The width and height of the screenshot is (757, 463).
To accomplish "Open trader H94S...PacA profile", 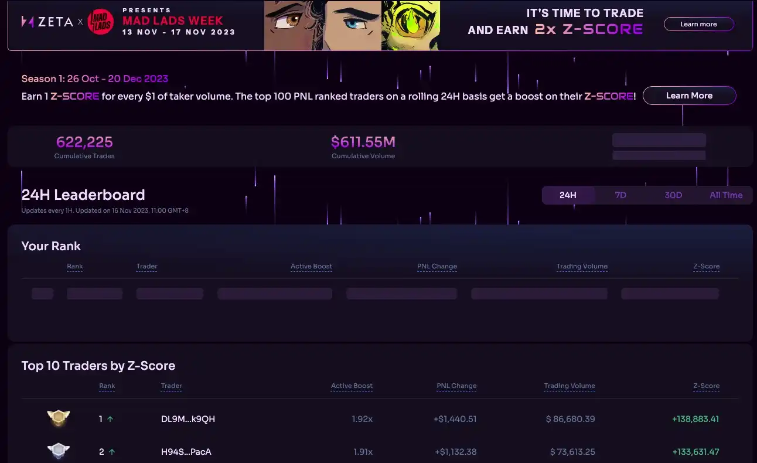I will pos(186,452).
